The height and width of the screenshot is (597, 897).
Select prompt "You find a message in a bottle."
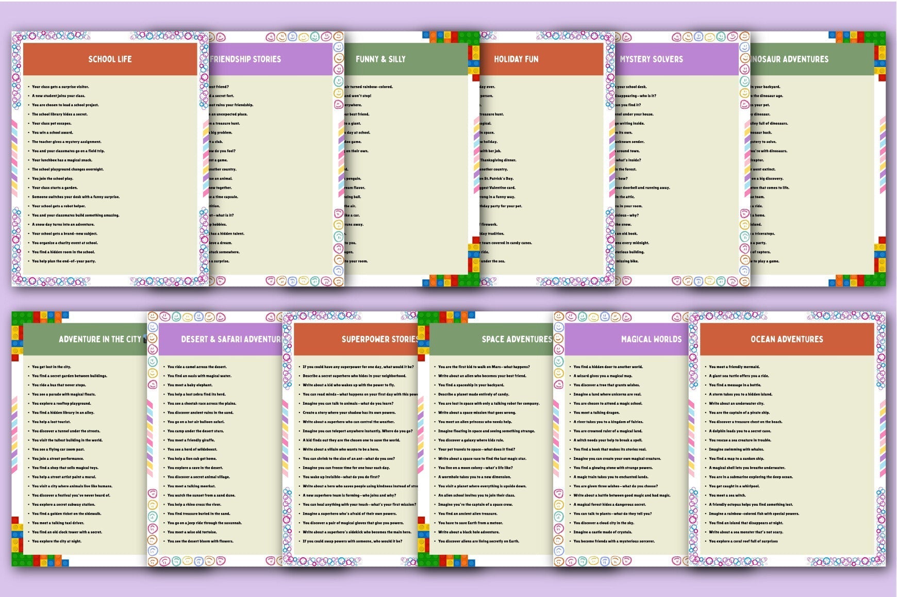point(735,385)
